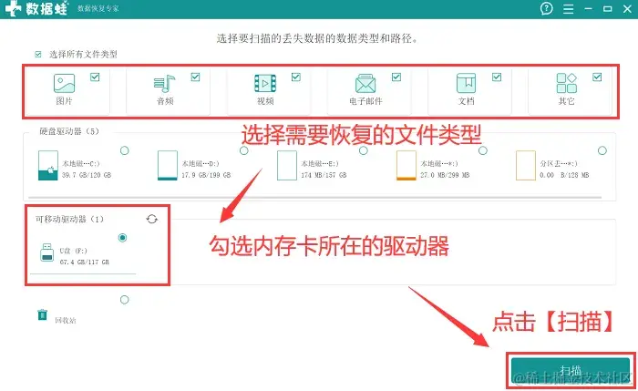
Task: Click the 文档 (documents) icon
Action: [x=466, y=83]
